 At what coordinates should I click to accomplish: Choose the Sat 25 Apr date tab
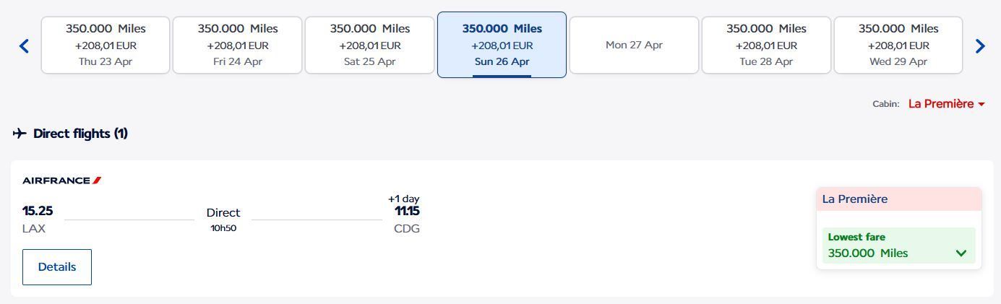pyautogui.click(x=369, y=45)
